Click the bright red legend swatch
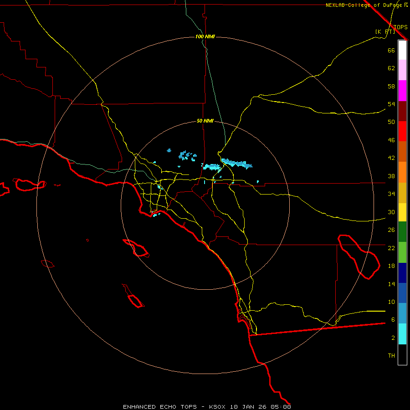 click(402, 131)
